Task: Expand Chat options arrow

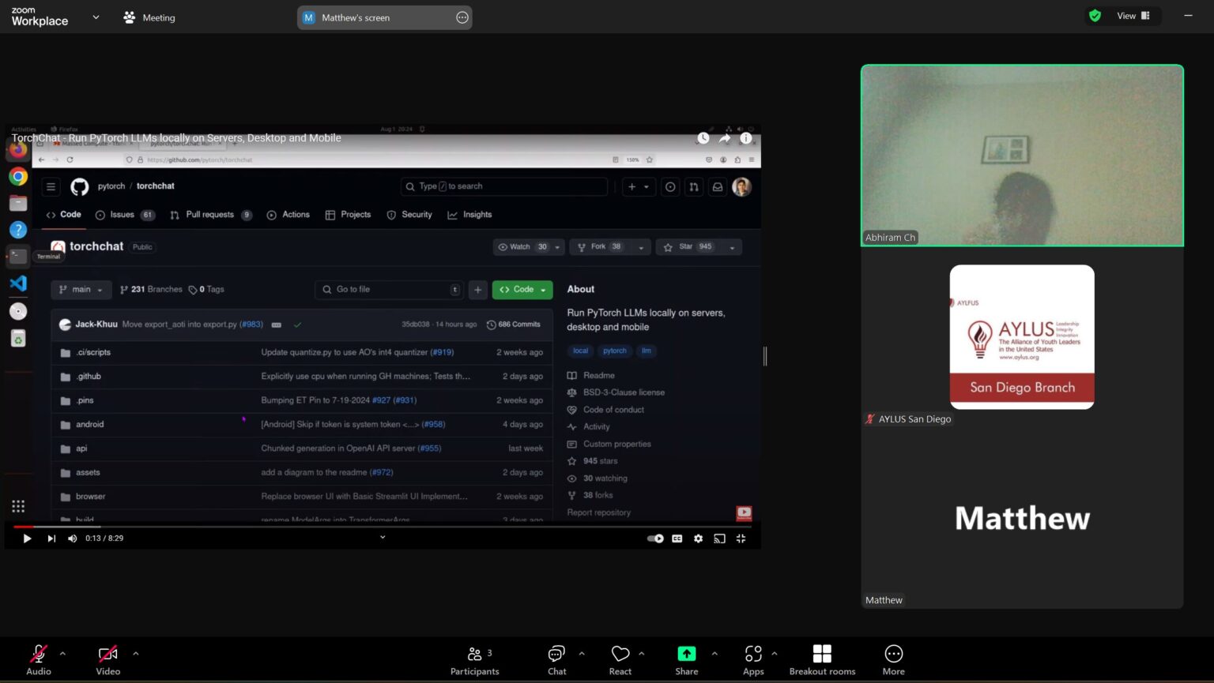Action: point(582,653)
